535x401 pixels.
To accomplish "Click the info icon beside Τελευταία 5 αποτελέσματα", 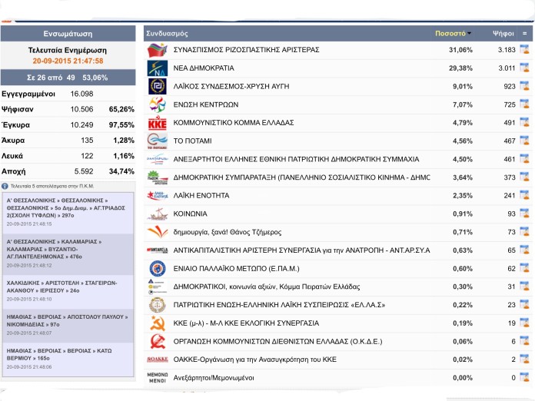I will (5, 186).
